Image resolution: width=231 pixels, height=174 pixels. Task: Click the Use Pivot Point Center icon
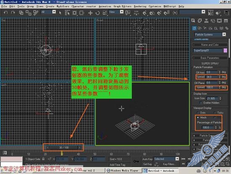128,13
